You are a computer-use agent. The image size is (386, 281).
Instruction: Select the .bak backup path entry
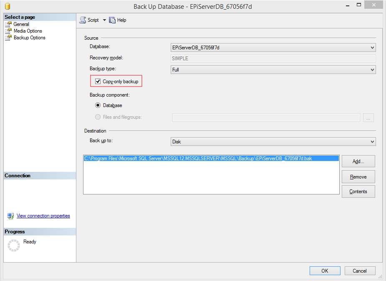[x=198, y=158]
